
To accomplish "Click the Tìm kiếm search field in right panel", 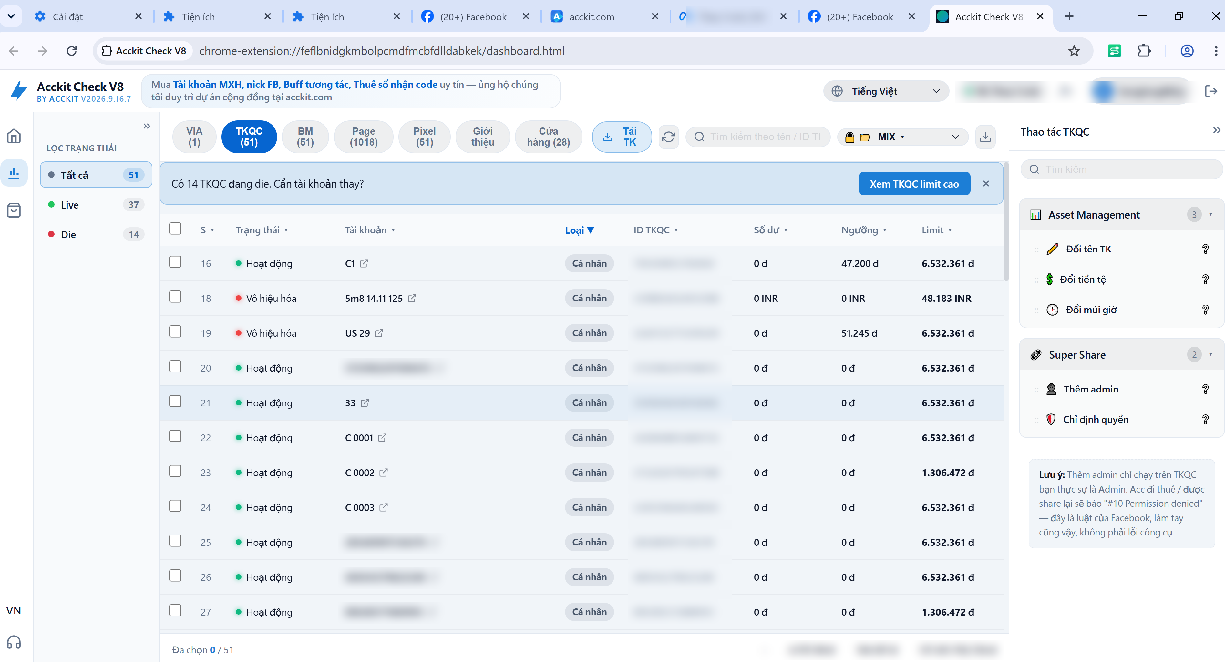I will click(x=1121, y=169).
